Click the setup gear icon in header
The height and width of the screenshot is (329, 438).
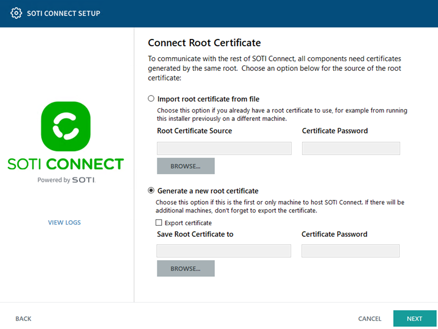(16, 13)
